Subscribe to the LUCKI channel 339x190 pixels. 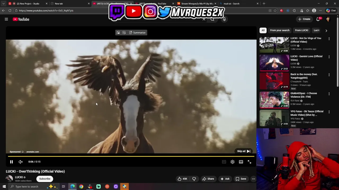click(x=45, y=179)
